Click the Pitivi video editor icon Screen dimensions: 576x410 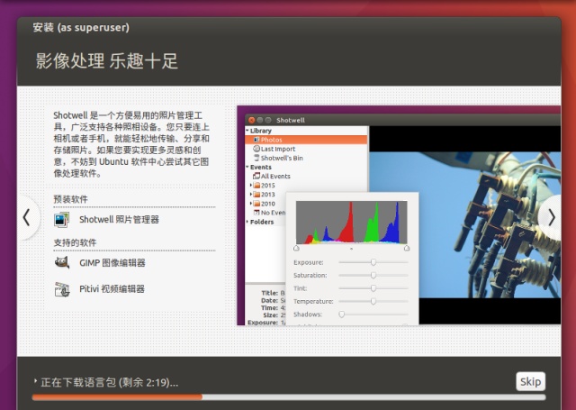click(x=62, y=289)
